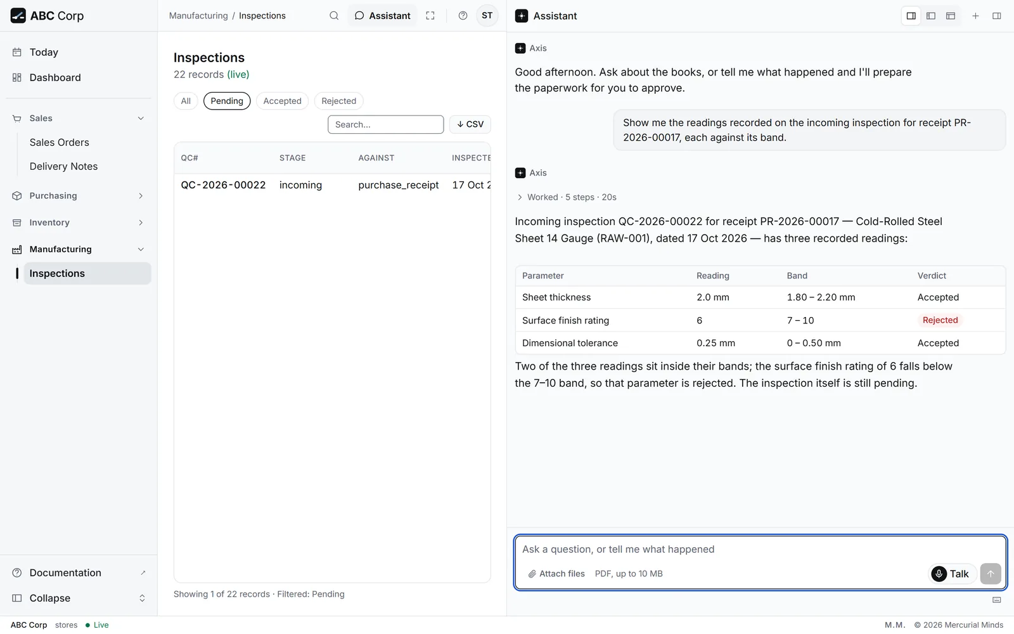Expand the Purchasing section in the sidebar
The width and height of the screenshot is (1014, 634).
(79, 196)
